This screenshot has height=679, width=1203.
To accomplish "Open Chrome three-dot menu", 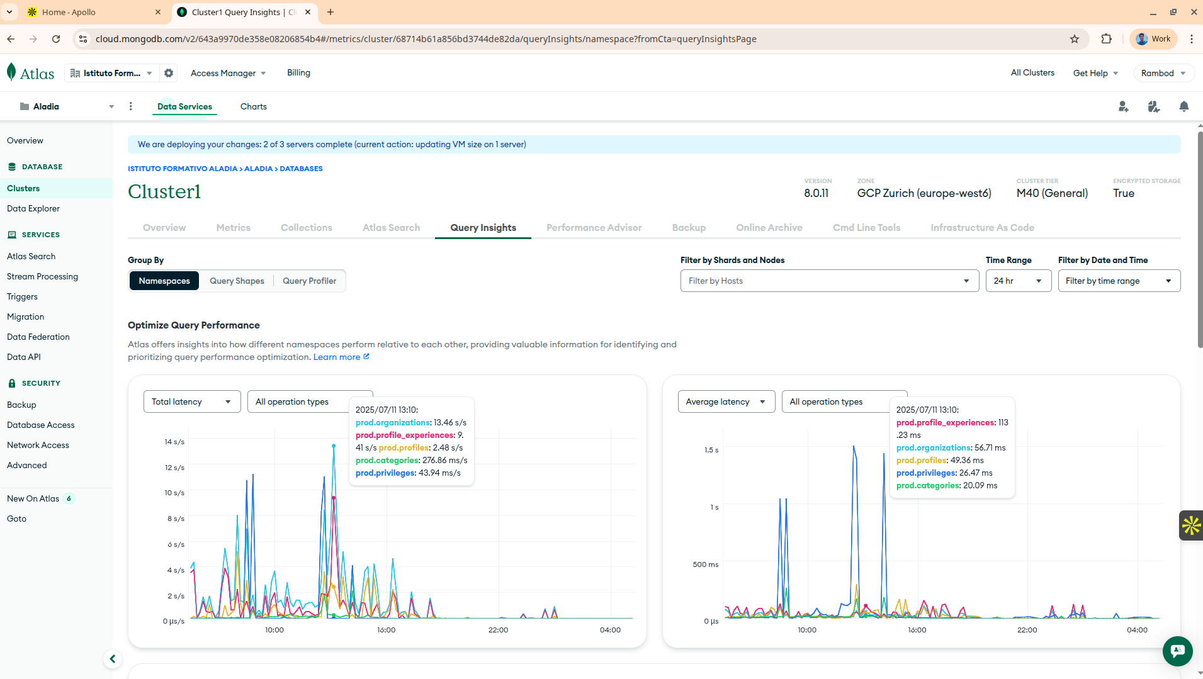I will (1192, 39).
